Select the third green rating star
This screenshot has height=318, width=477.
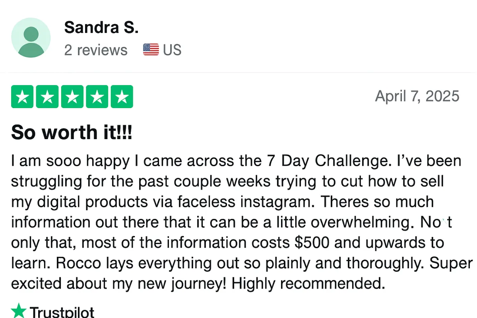pos(72,97)
